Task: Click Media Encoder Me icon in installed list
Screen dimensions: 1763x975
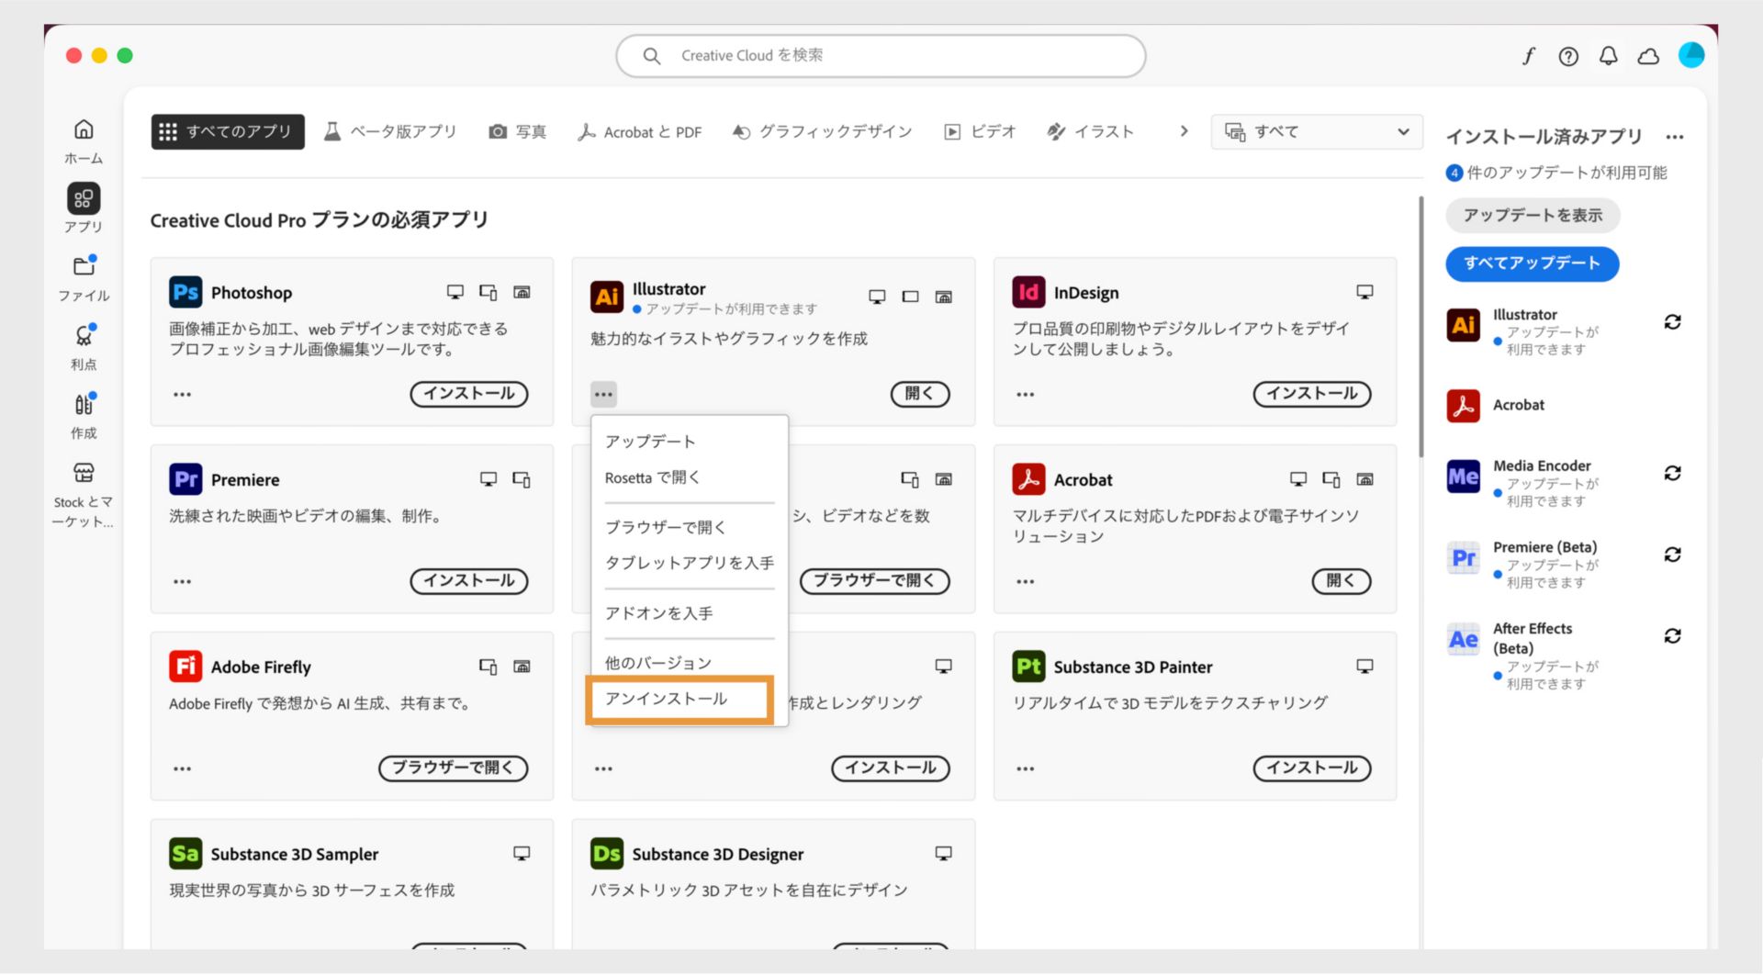Action: (x=1463, y=476)
